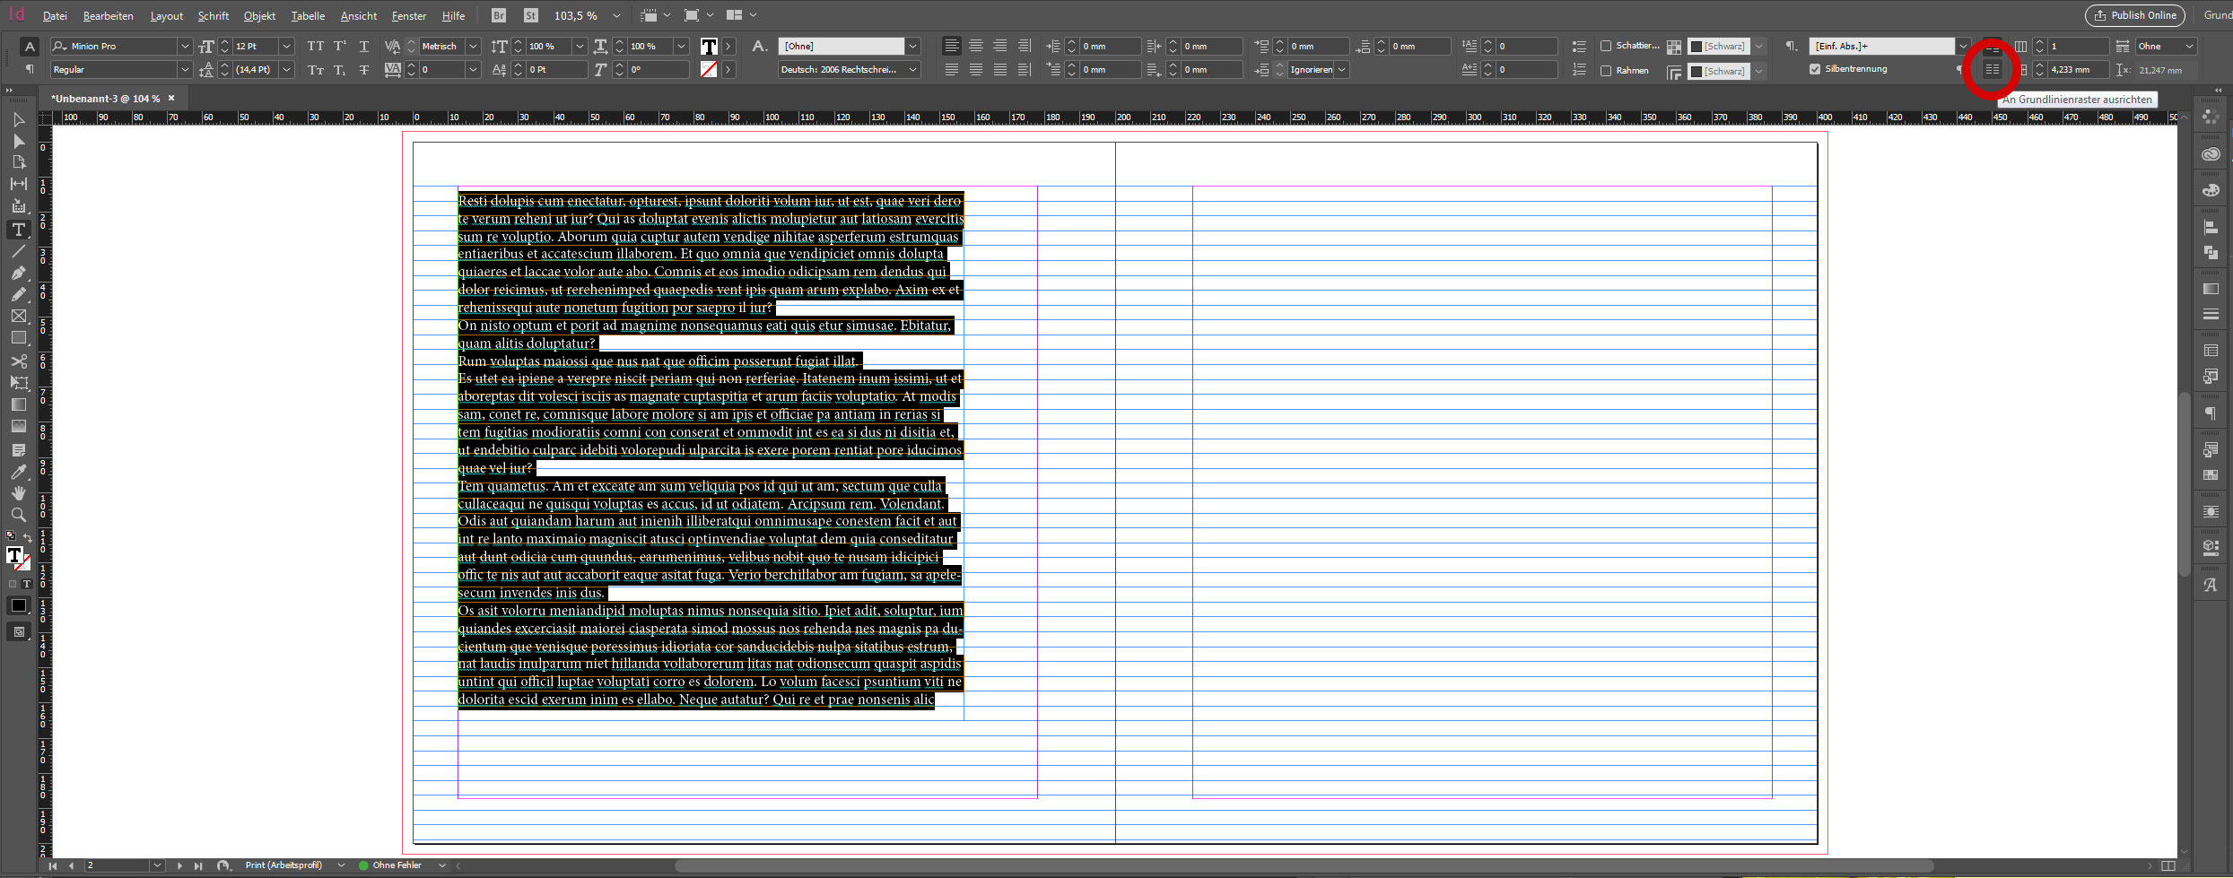This screenshot has height=878, width=2233.
Task: Enable the Schattierung checkbox
Action: pos(1606,46)
